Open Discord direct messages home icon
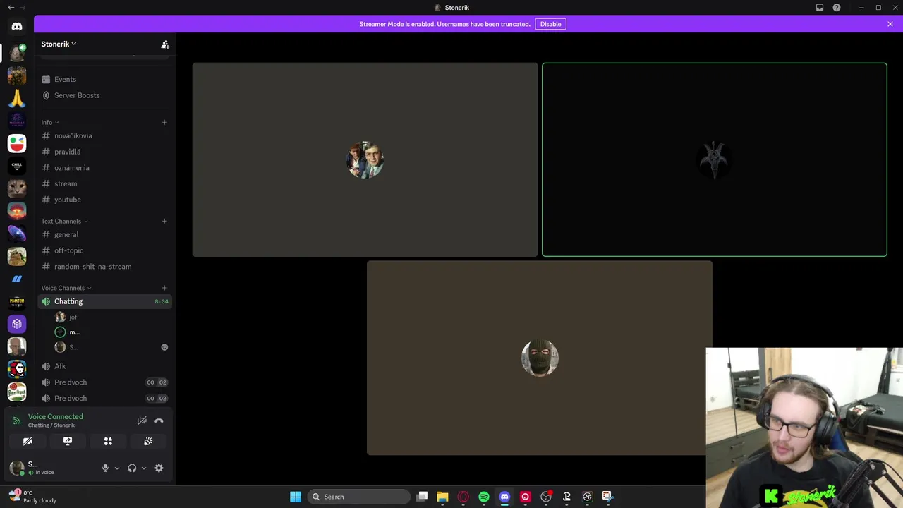The image size is (903, 508). (x=17, y=26)
